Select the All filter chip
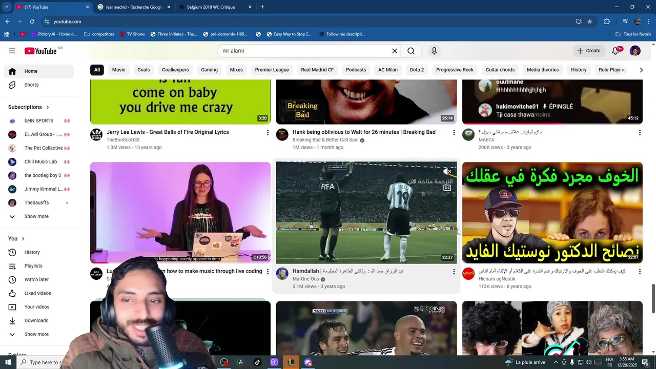Screen dimensions: 656x369 point(97,70)
